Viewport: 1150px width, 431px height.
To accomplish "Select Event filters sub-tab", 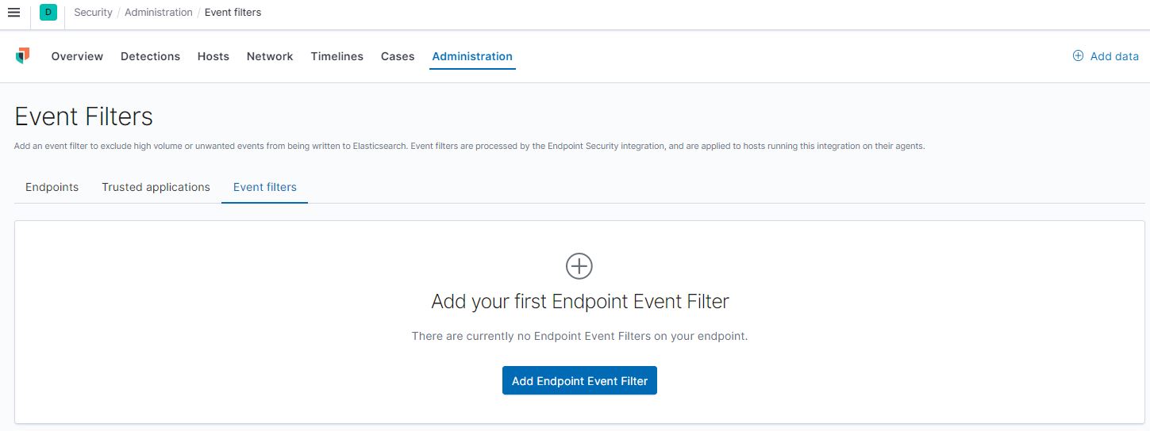I will click(264, 187).
